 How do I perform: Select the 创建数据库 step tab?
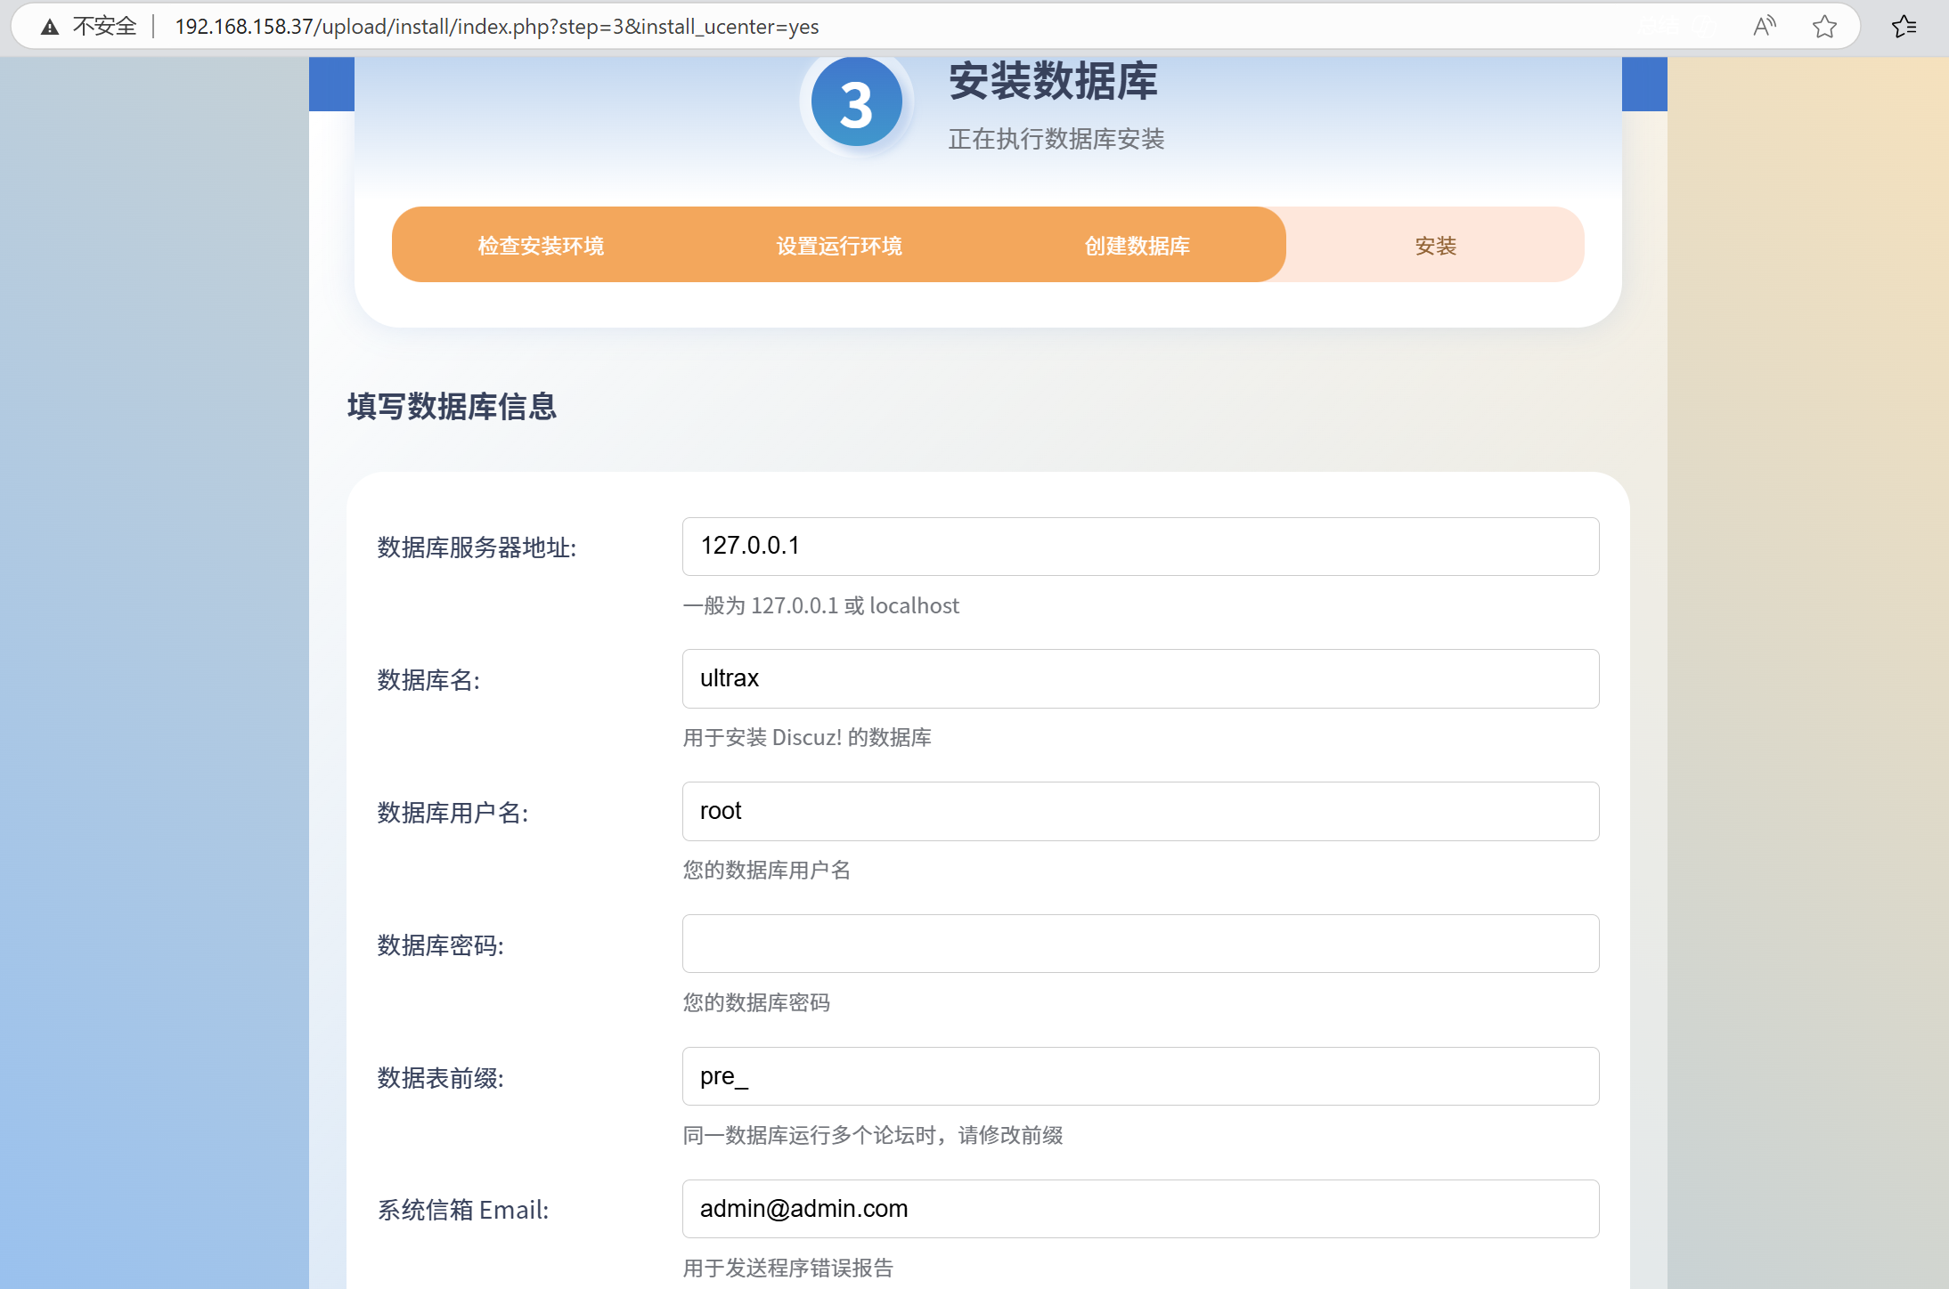[x=1137, y=246]
